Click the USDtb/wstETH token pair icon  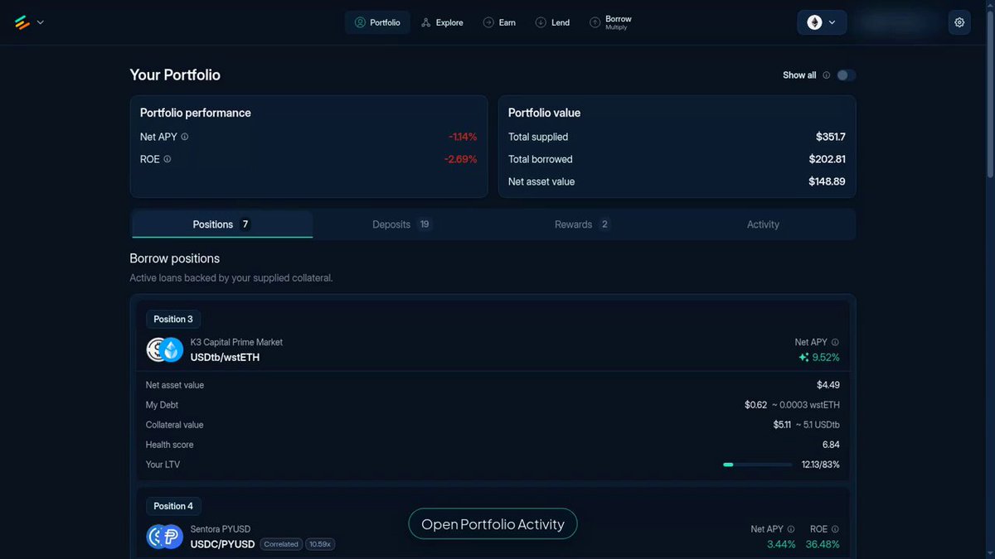[x=164, y=349]
